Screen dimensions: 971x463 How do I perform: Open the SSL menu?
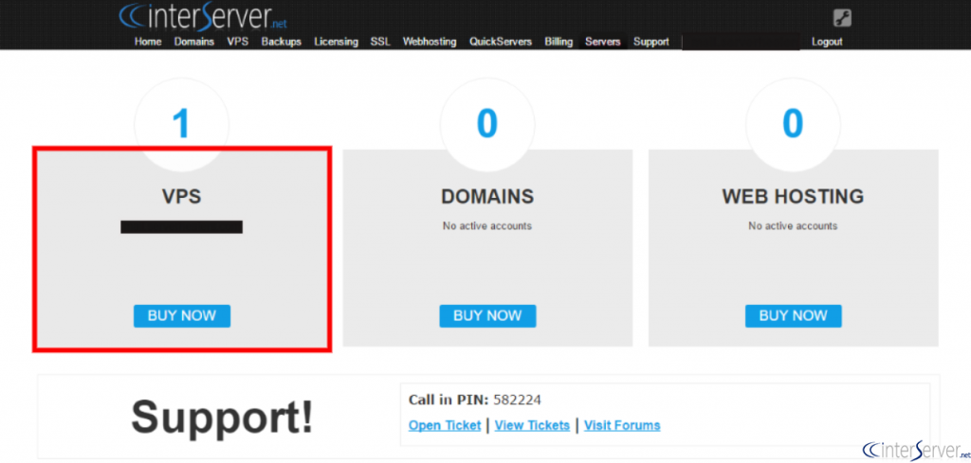[x=380, y=42]
